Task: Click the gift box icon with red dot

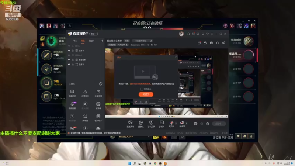Action: [x=199, y=43]
